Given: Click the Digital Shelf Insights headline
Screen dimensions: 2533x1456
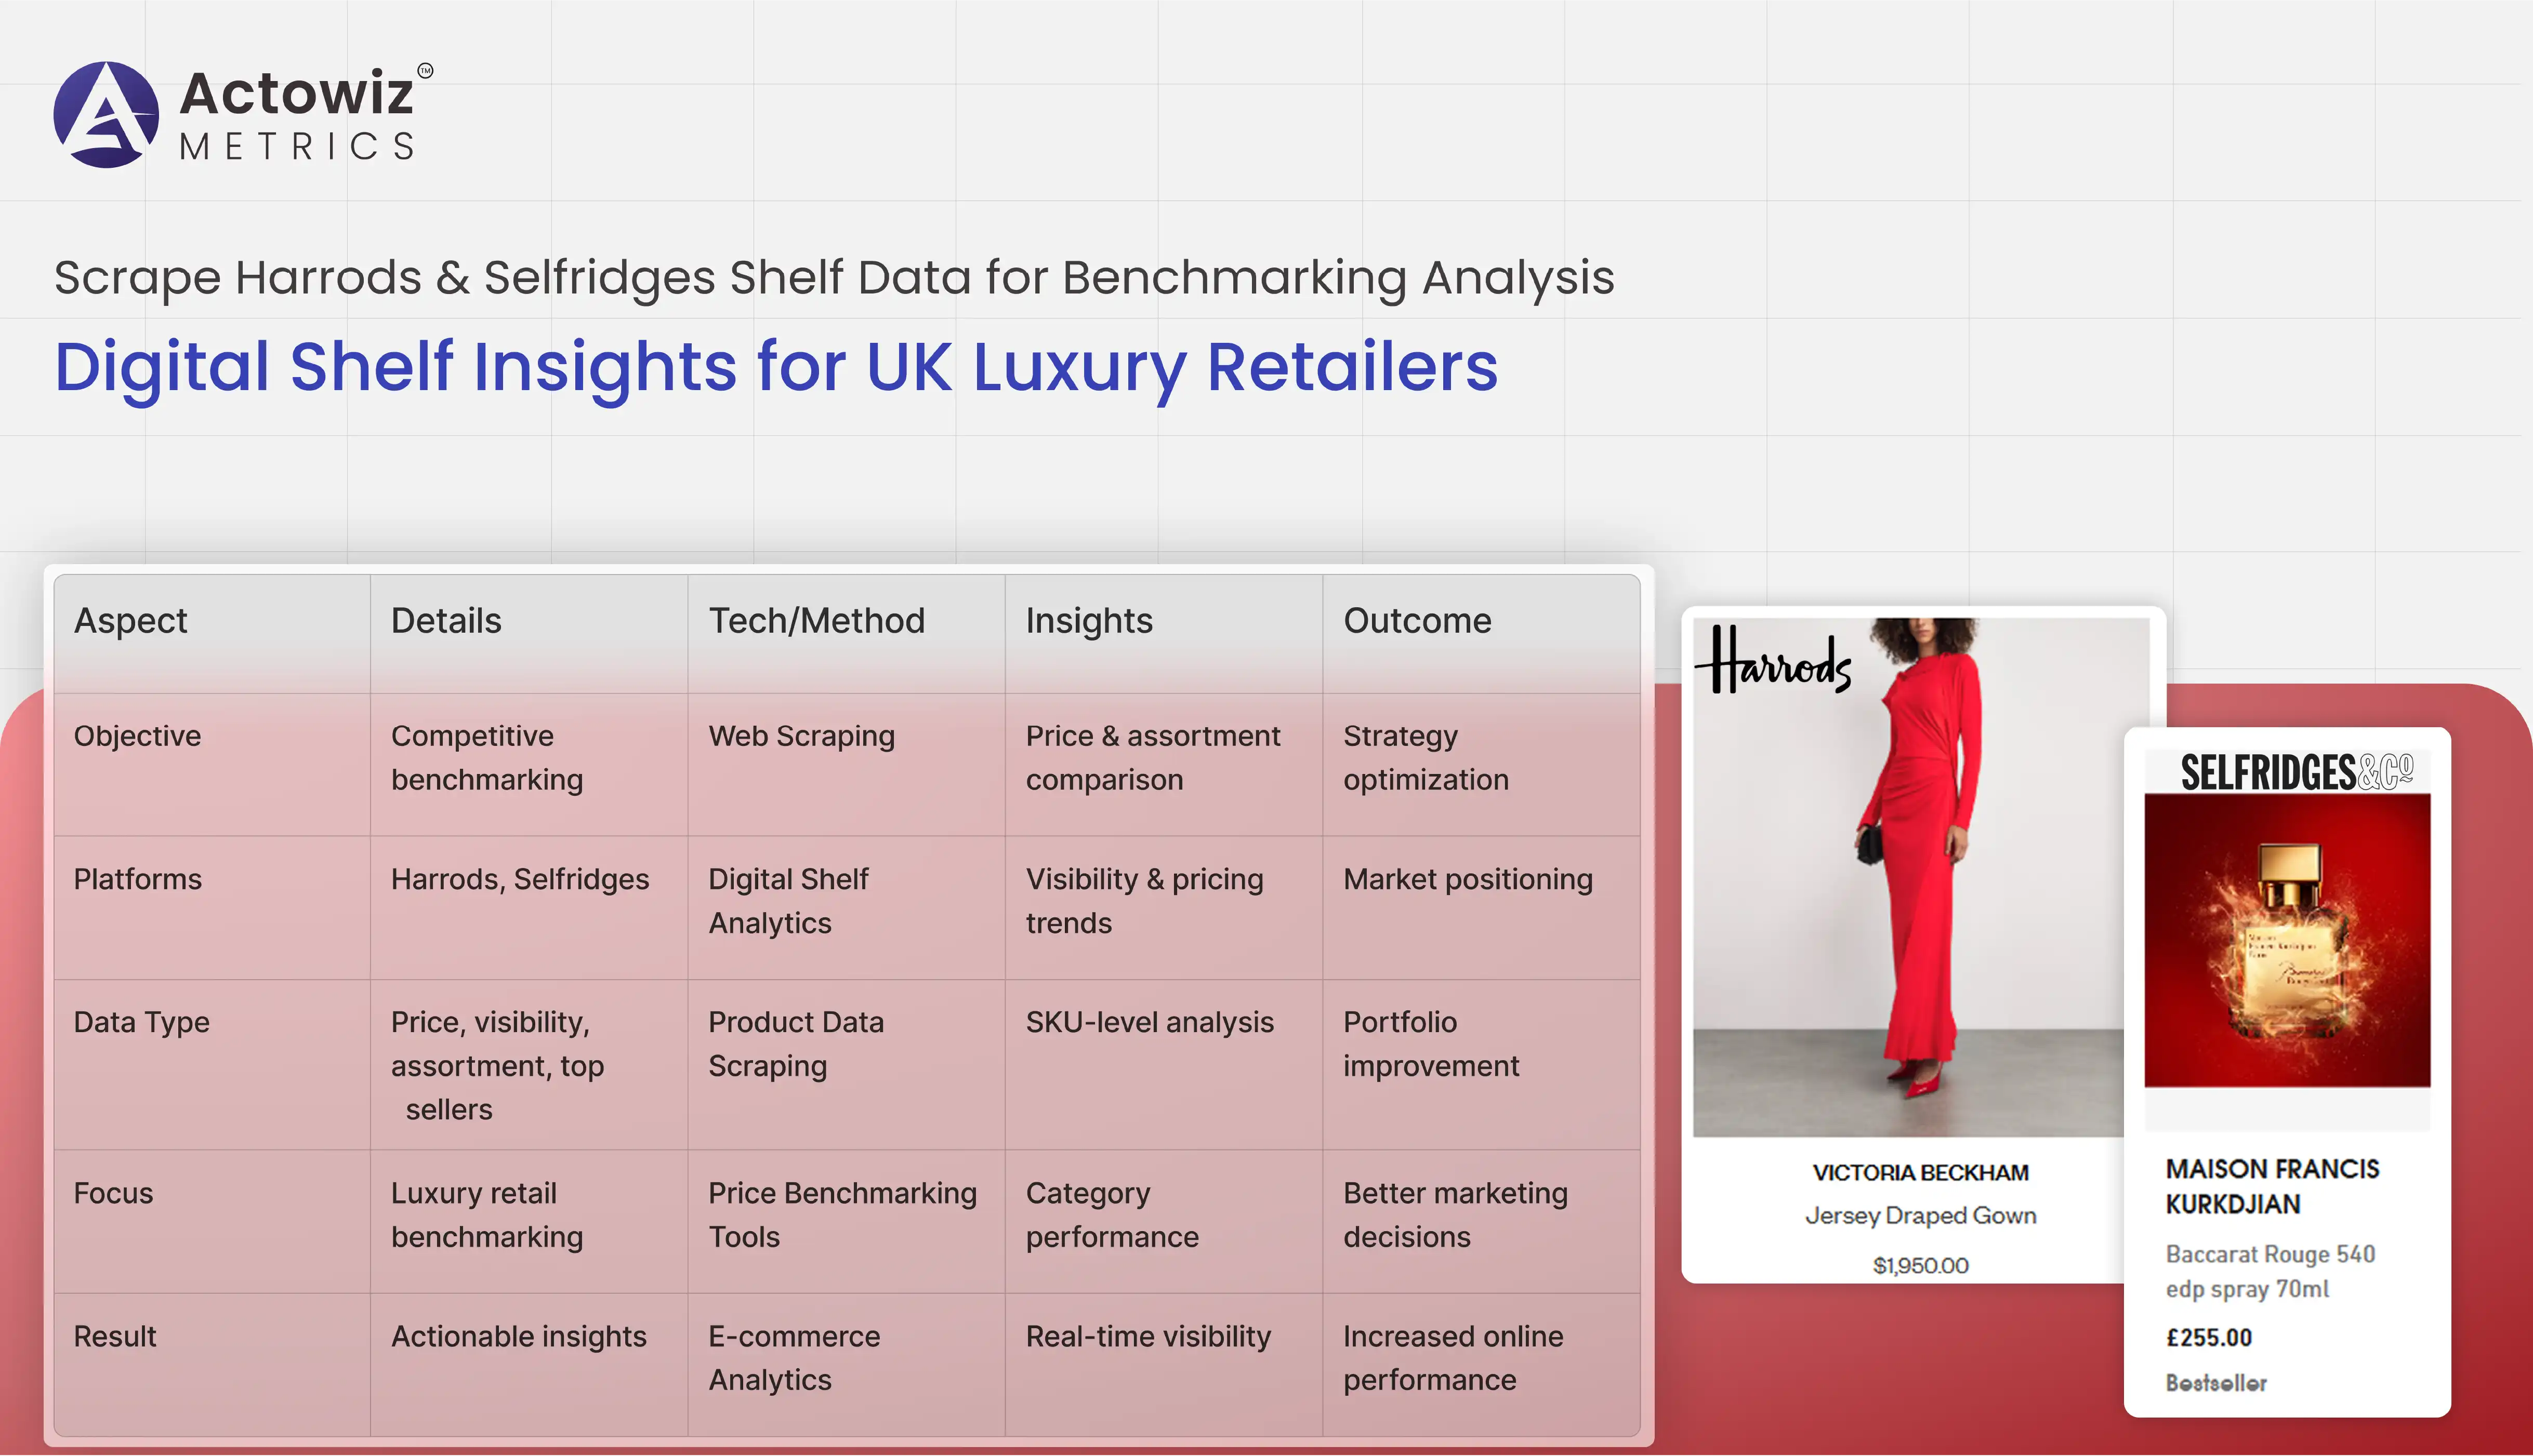Looking at the screenshot, I should coord(775,366).
